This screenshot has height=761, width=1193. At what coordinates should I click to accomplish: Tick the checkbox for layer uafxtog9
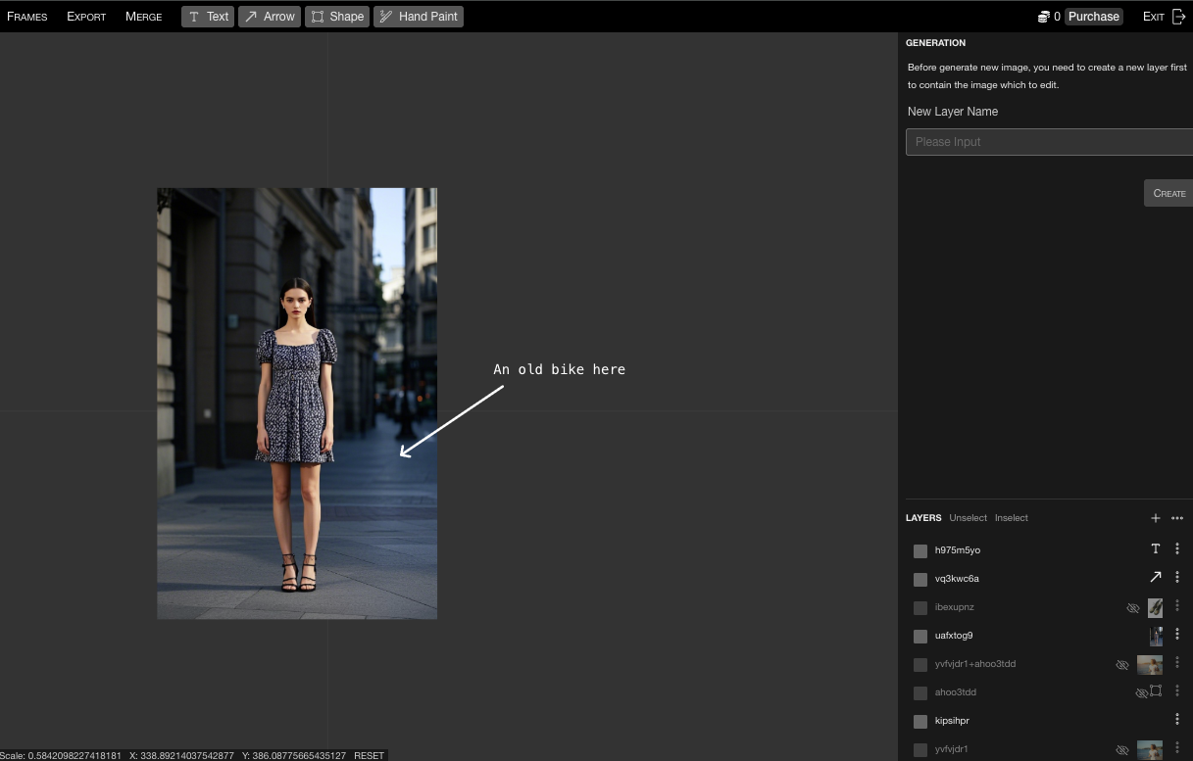920,637
